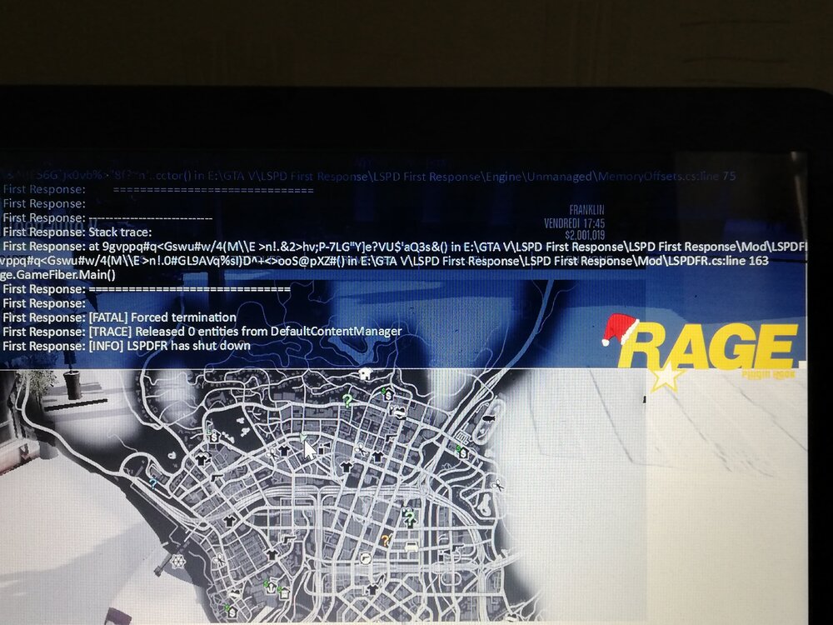The image size is (833, 625).
Task: Select the blimp icon on the map
Action: (x=490, y=418)
